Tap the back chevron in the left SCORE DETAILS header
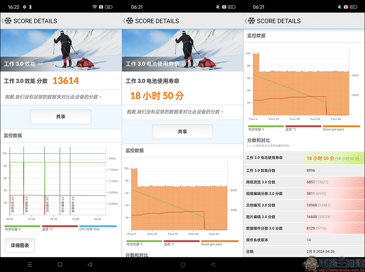The height and width of the screenshot is (272, 365). (x=2, y=21)
